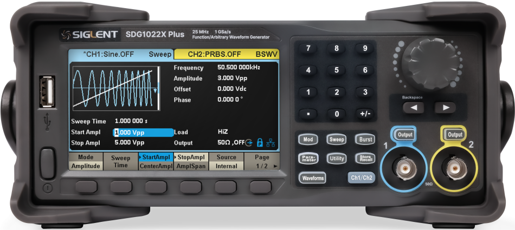Click the Sweep Time 1.000 000 s value
This screenshot has height=230, width=515.
coord(131,121)
